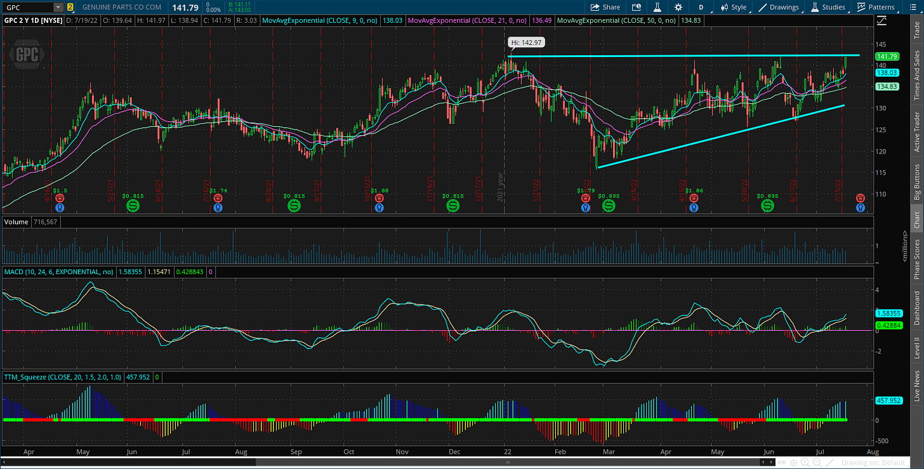The height and width of the screenshot is (469, 924).
Task: Open the Live News side tab
Action: pos(916,386)
